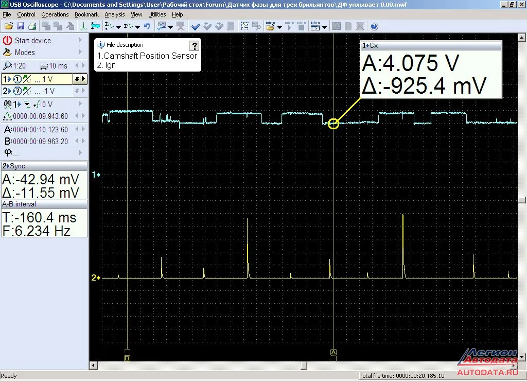Image resolution: width=527 pixels, height=382 pixels.
Task: Click the 2▸Sync measurement panel header
Action: (x=44, y=166)
